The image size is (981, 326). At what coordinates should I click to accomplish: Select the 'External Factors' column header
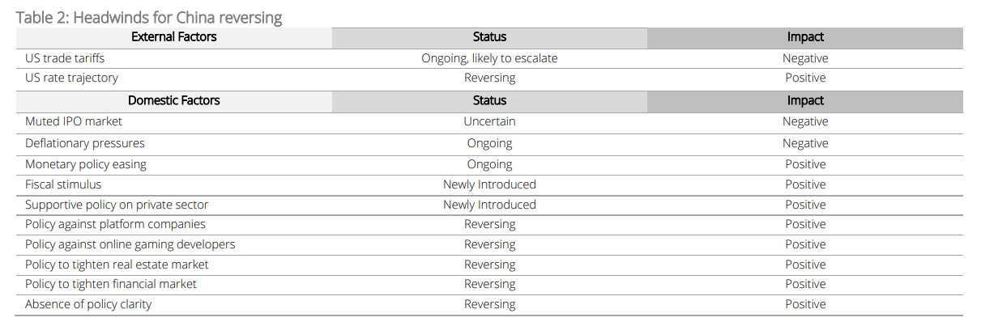174,37
